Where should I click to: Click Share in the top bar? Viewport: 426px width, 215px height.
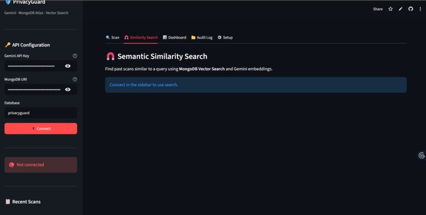378,9
